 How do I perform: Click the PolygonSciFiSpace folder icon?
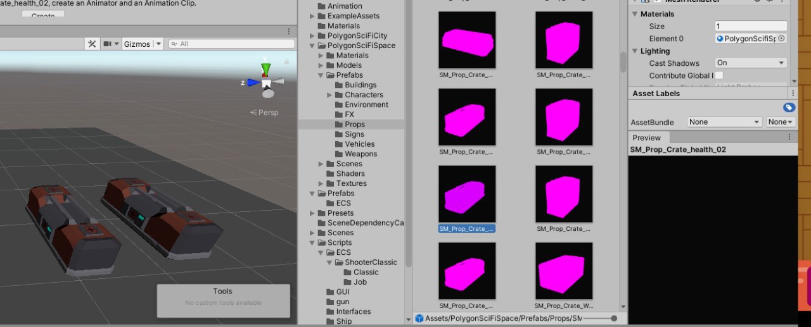point(321,46)
